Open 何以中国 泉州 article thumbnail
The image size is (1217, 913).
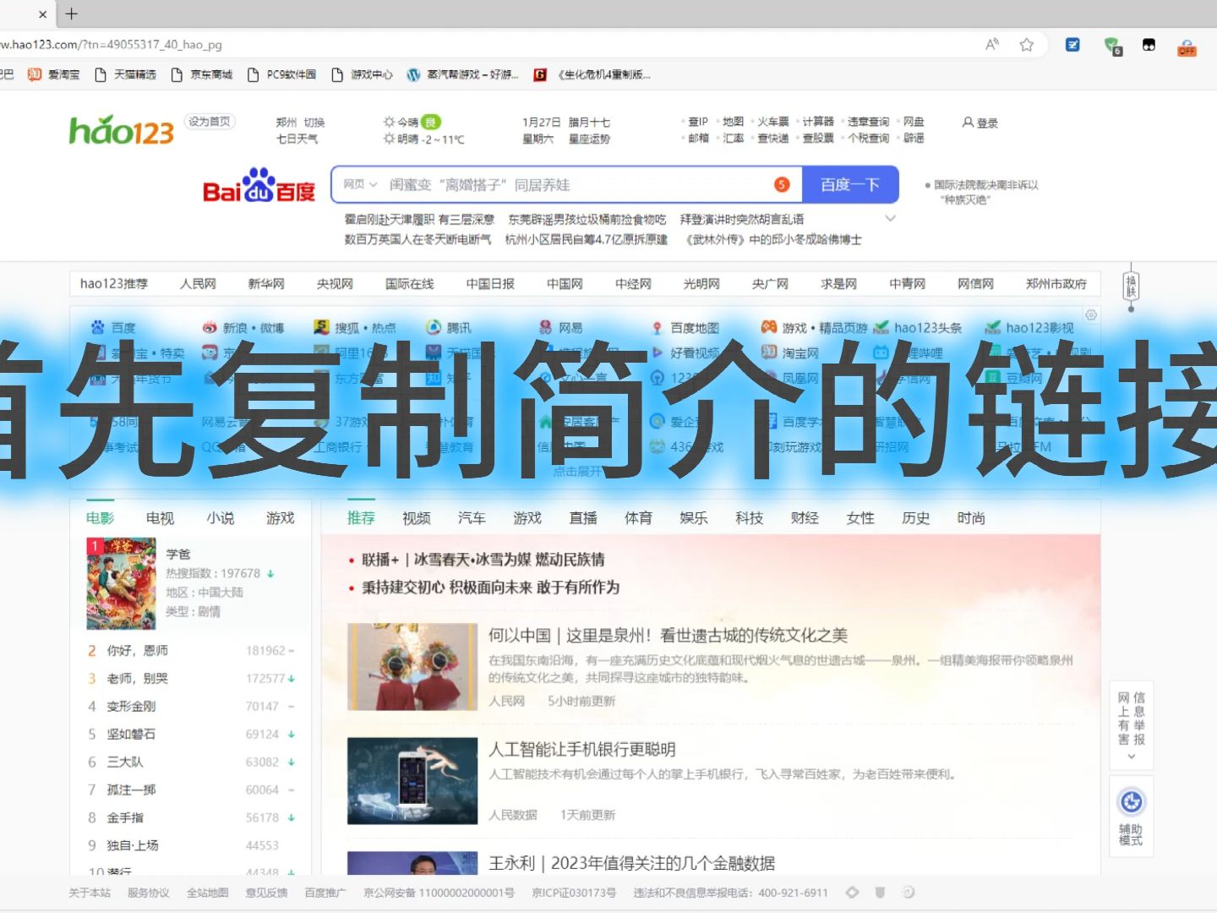tap(412, 668)
